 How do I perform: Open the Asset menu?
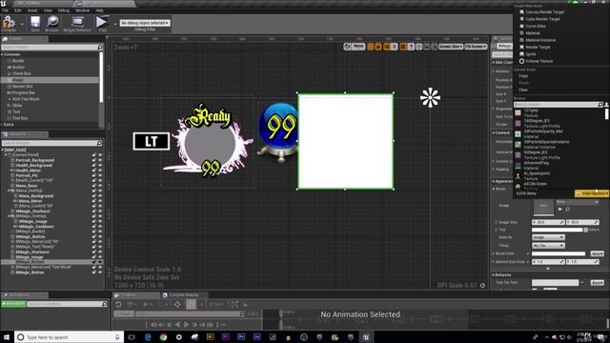32,10
